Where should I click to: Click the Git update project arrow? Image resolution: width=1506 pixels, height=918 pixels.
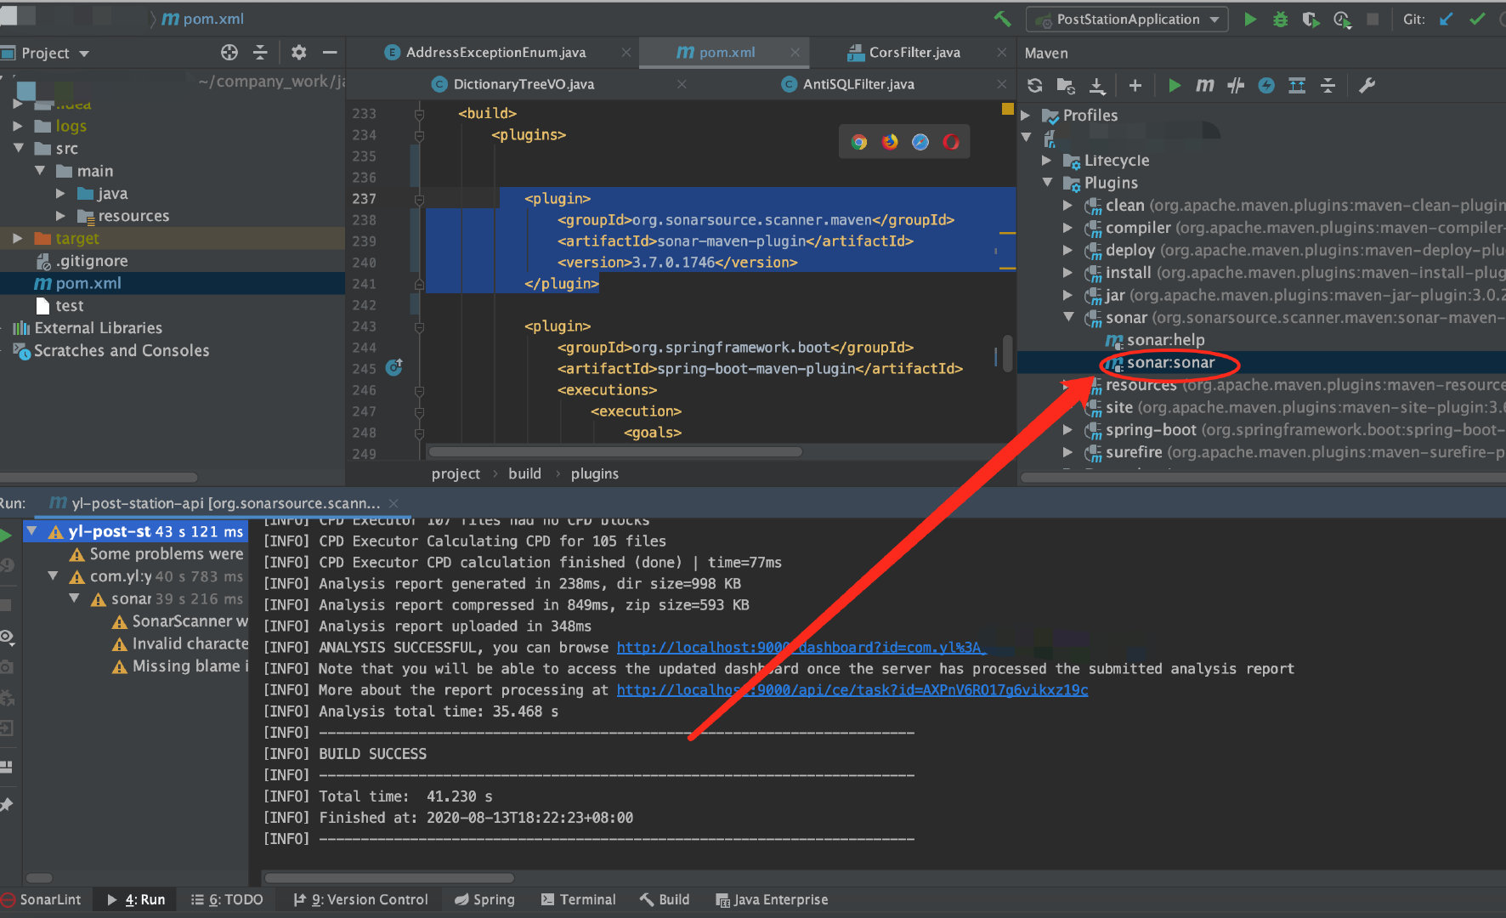click(1446, 19)
